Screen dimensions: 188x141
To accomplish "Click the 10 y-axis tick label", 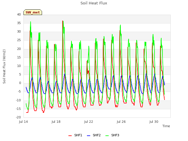I will click(x=19, y=66).
